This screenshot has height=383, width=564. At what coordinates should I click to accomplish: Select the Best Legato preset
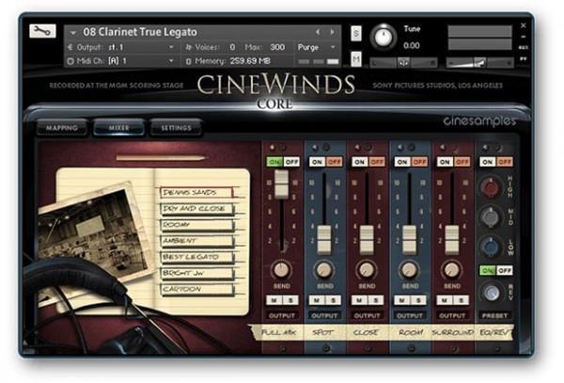click(197, 257)
